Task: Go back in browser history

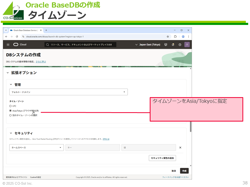Action: point(6,37)
